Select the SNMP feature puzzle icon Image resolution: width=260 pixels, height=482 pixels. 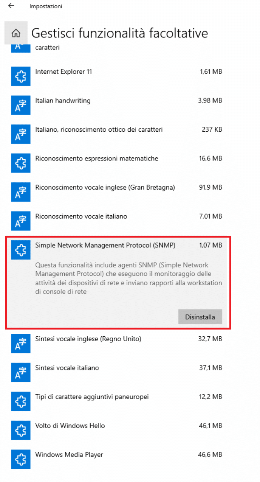[20, 250]
